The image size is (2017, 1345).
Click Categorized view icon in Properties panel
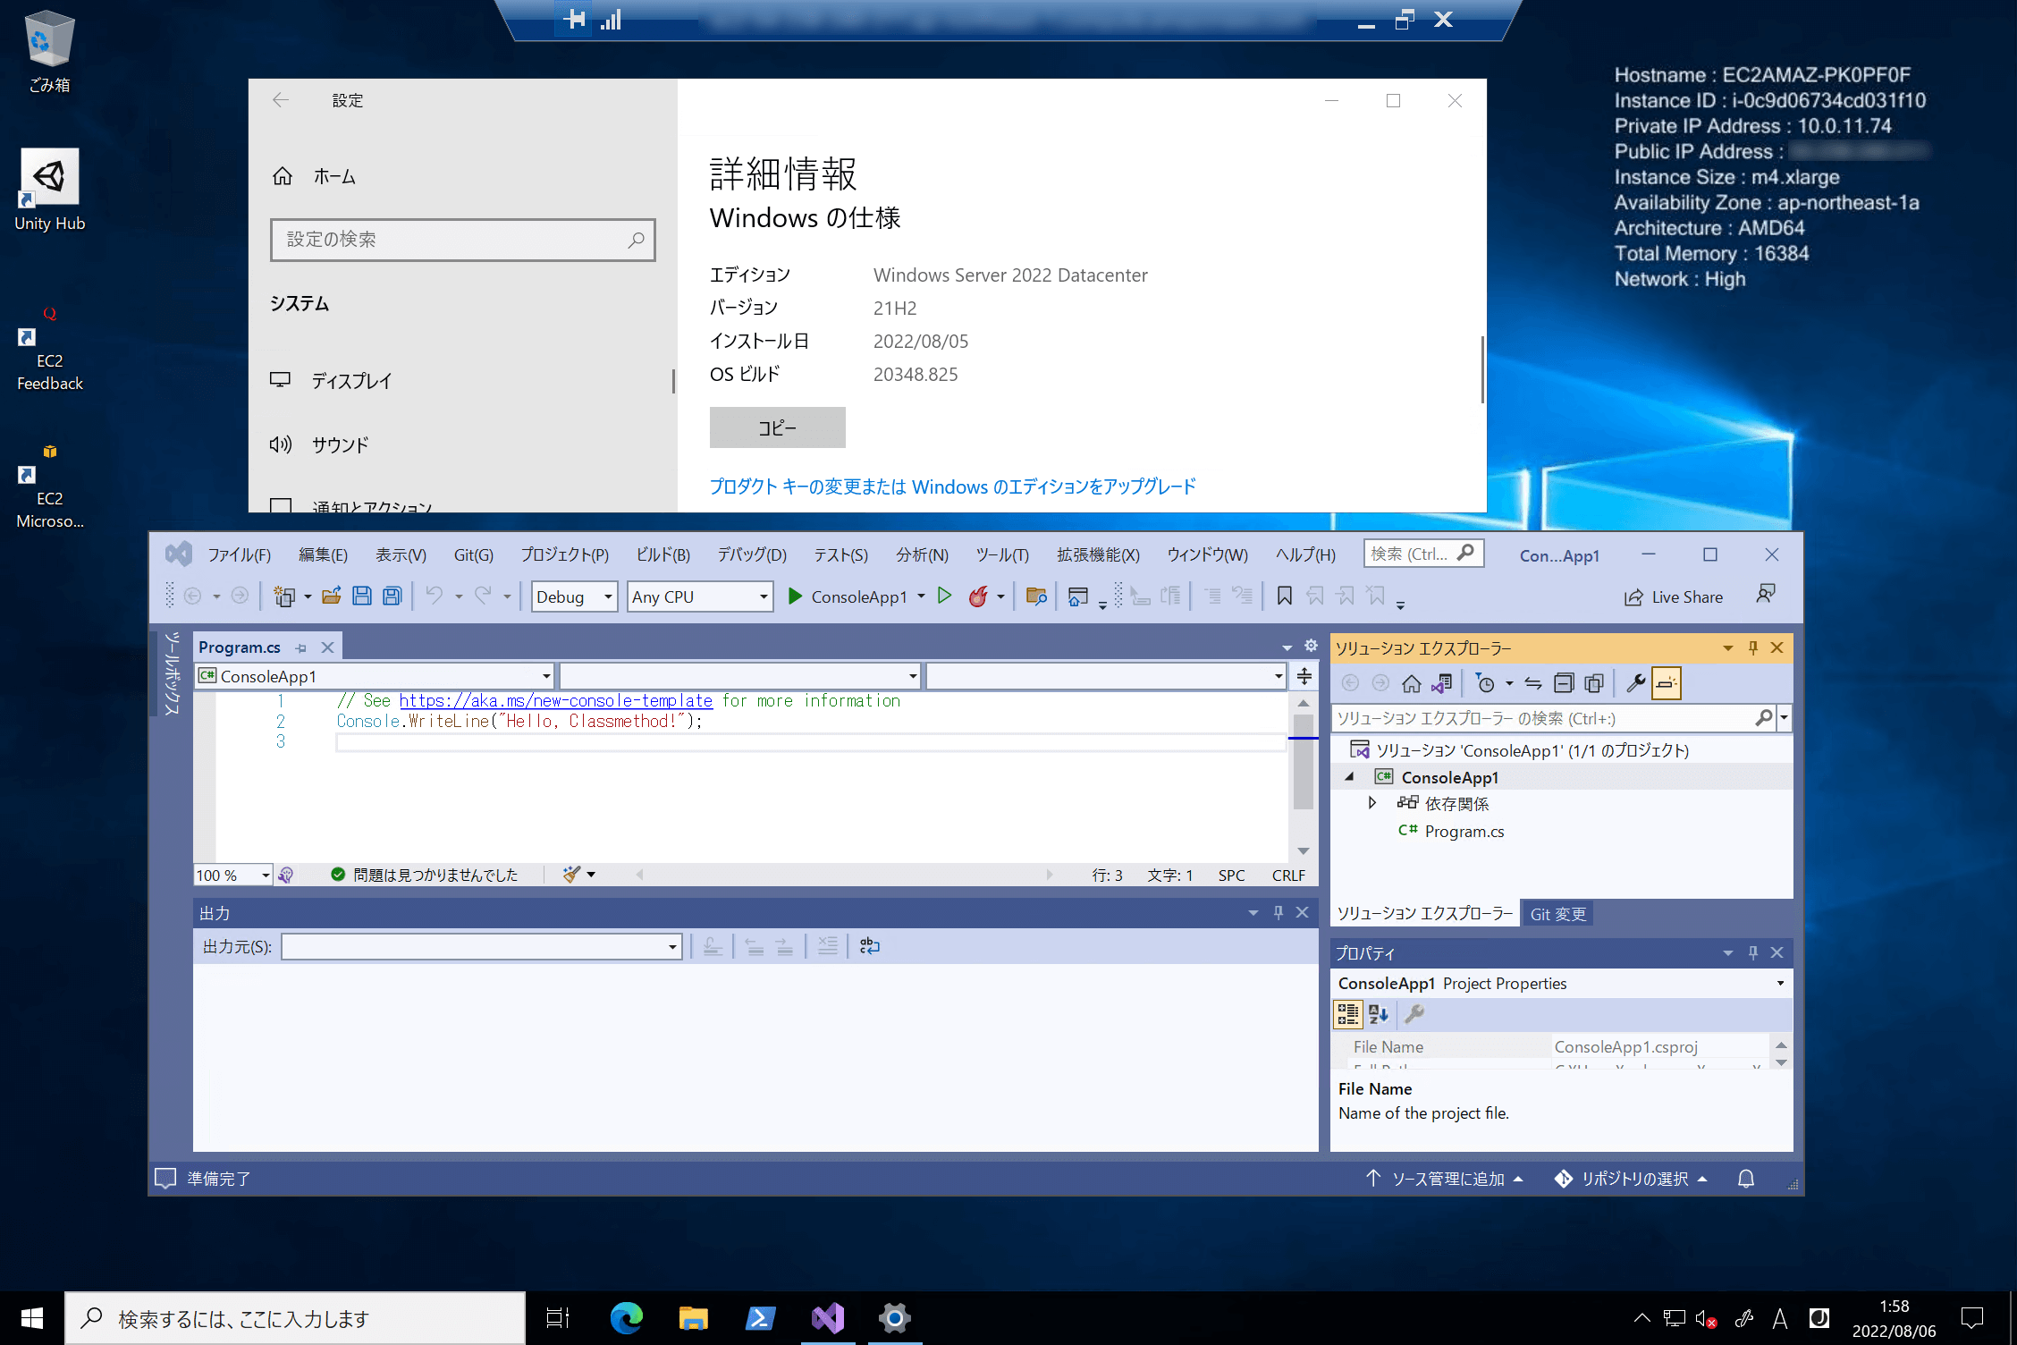point(1348,1014)
